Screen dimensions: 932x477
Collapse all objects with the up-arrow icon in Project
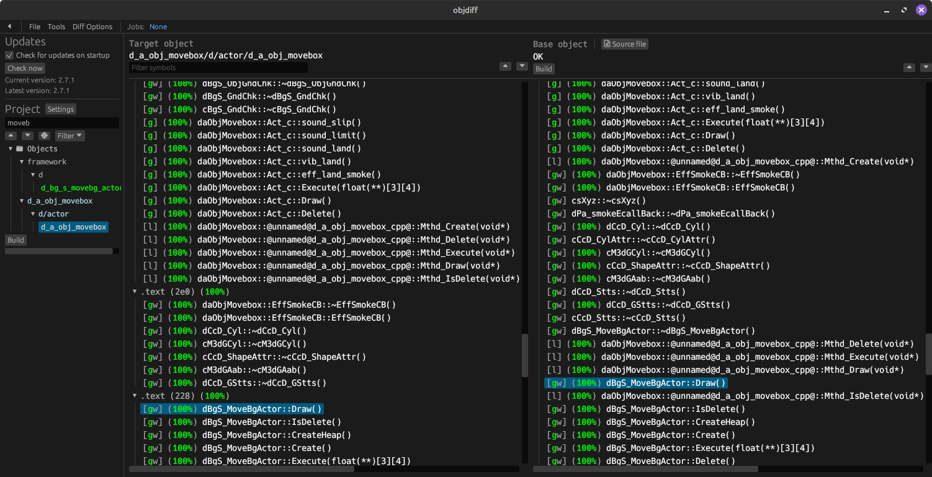(11, 135)
